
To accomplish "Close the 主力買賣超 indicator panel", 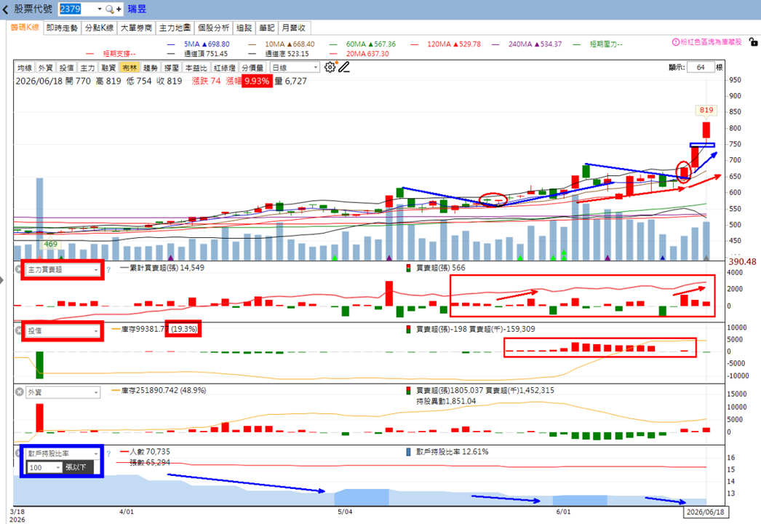I will [19, 269].
